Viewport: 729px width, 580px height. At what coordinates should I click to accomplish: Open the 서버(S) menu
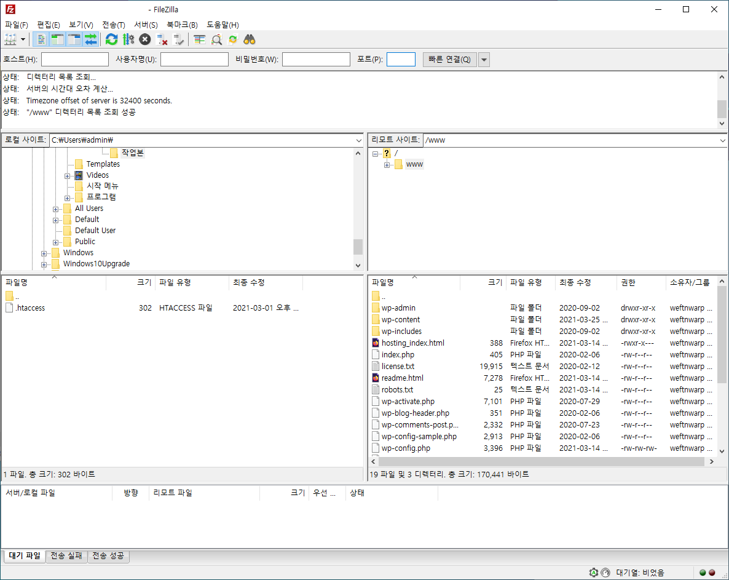tap(146, 25)
